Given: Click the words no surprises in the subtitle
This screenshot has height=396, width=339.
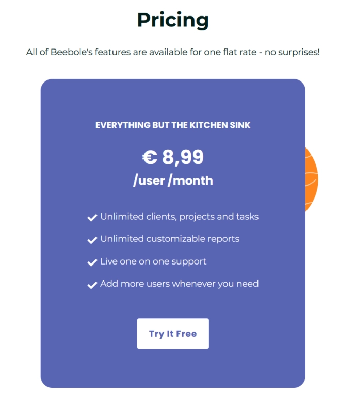Looking at the screenshot, I should [x=292, y=53].
